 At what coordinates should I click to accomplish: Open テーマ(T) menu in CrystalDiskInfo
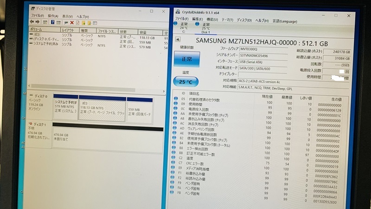click(227, 20)
